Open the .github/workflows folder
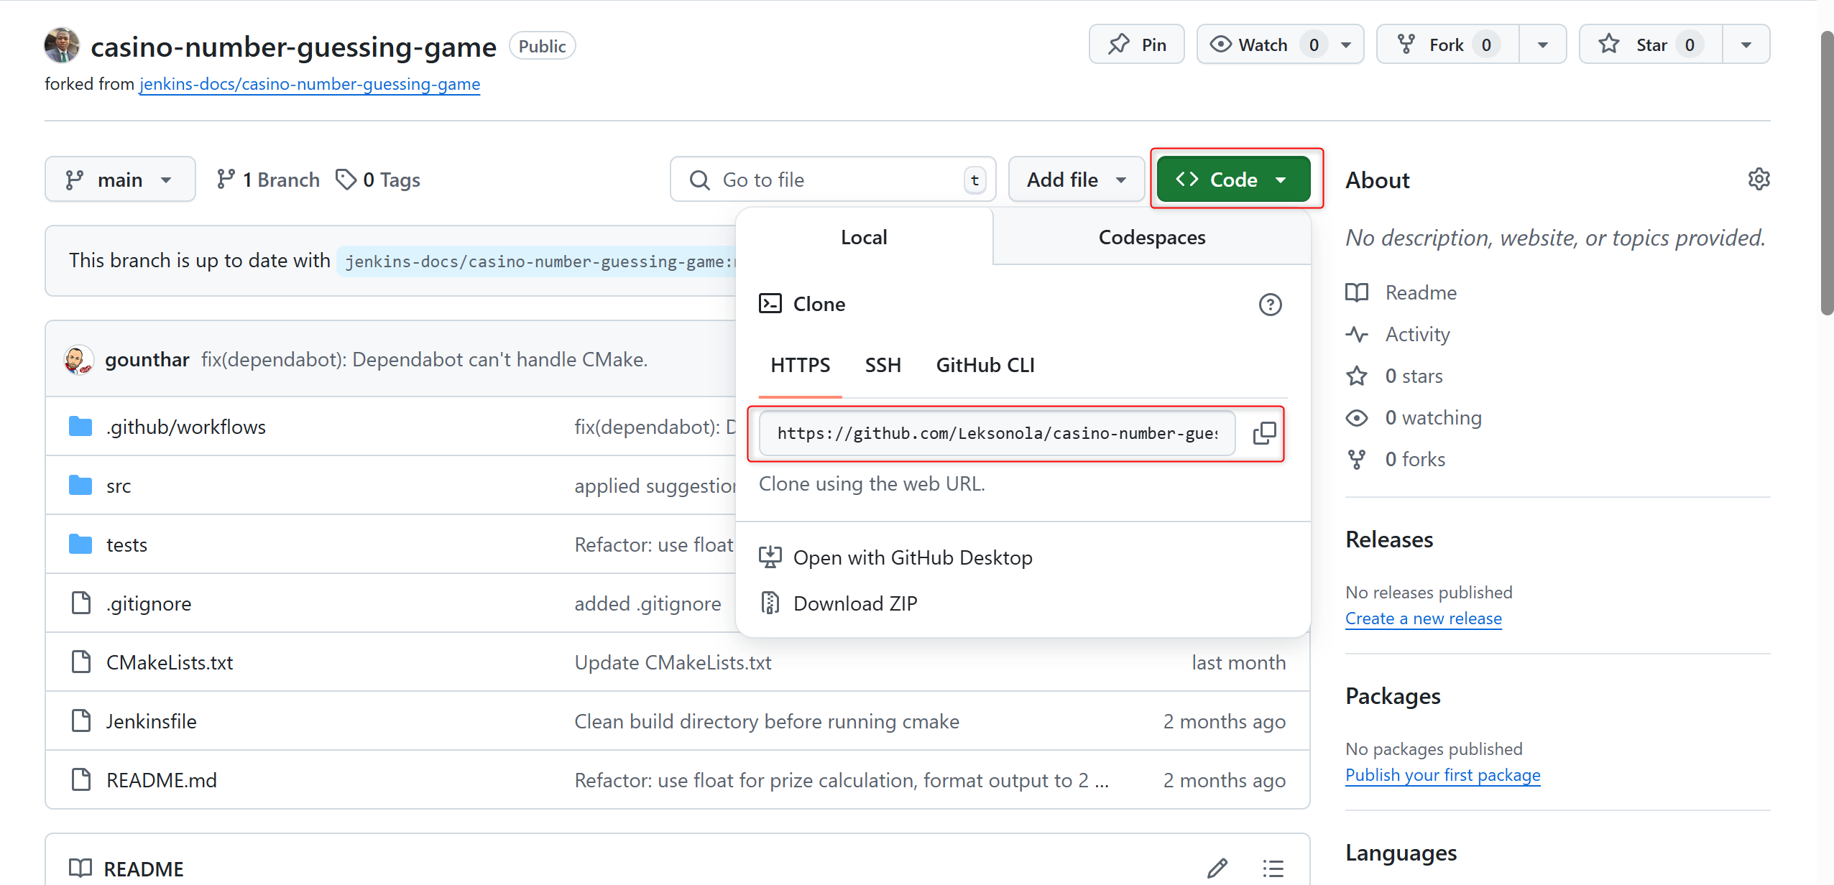This screenshot has height=885, width=1834. point(186,427)
